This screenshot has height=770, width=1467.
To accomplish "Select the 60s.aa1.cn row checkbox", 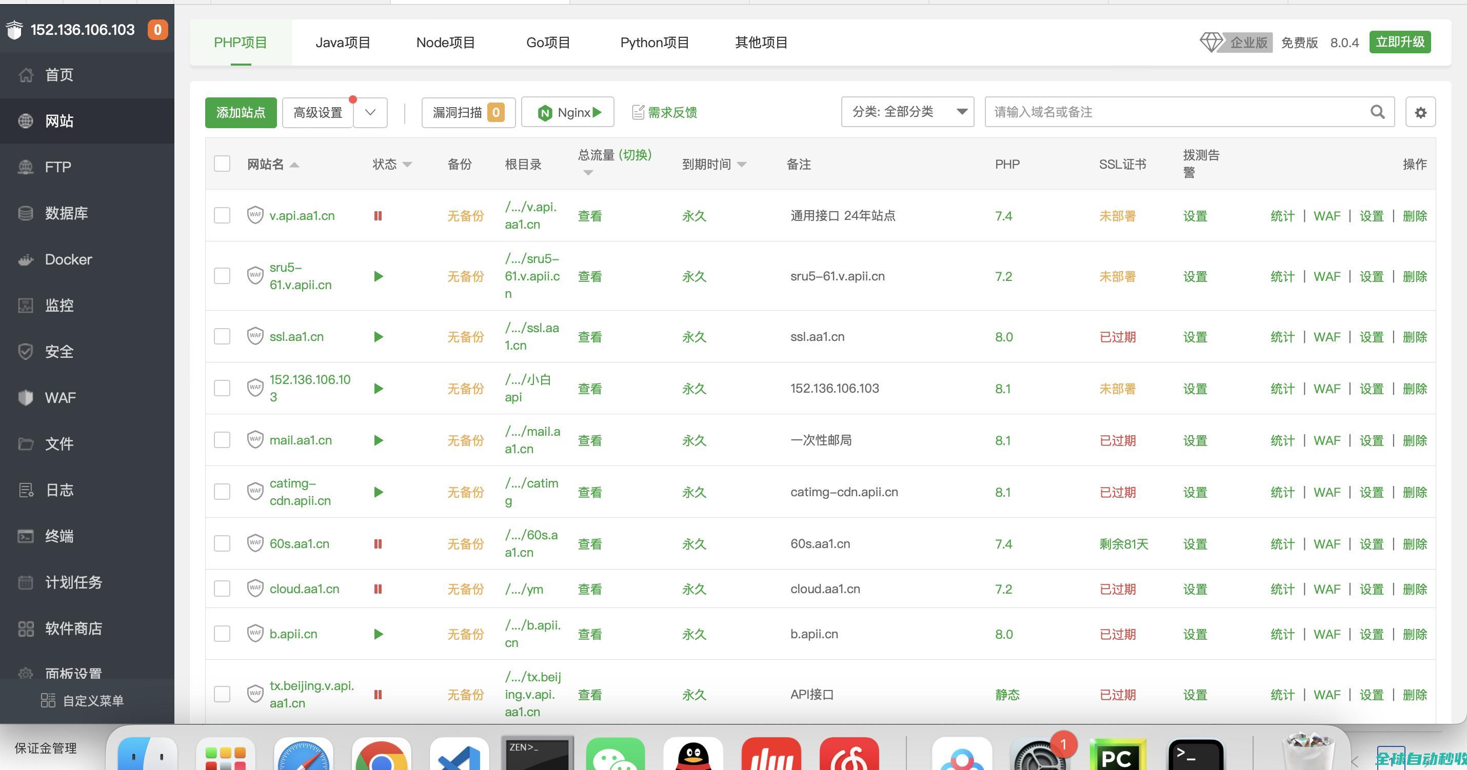I will 222,543.
